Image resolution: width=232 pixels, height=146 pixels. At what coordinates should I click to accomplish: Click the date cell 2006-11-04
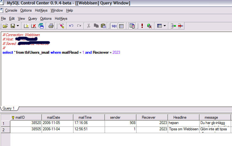tap(58, 130)
